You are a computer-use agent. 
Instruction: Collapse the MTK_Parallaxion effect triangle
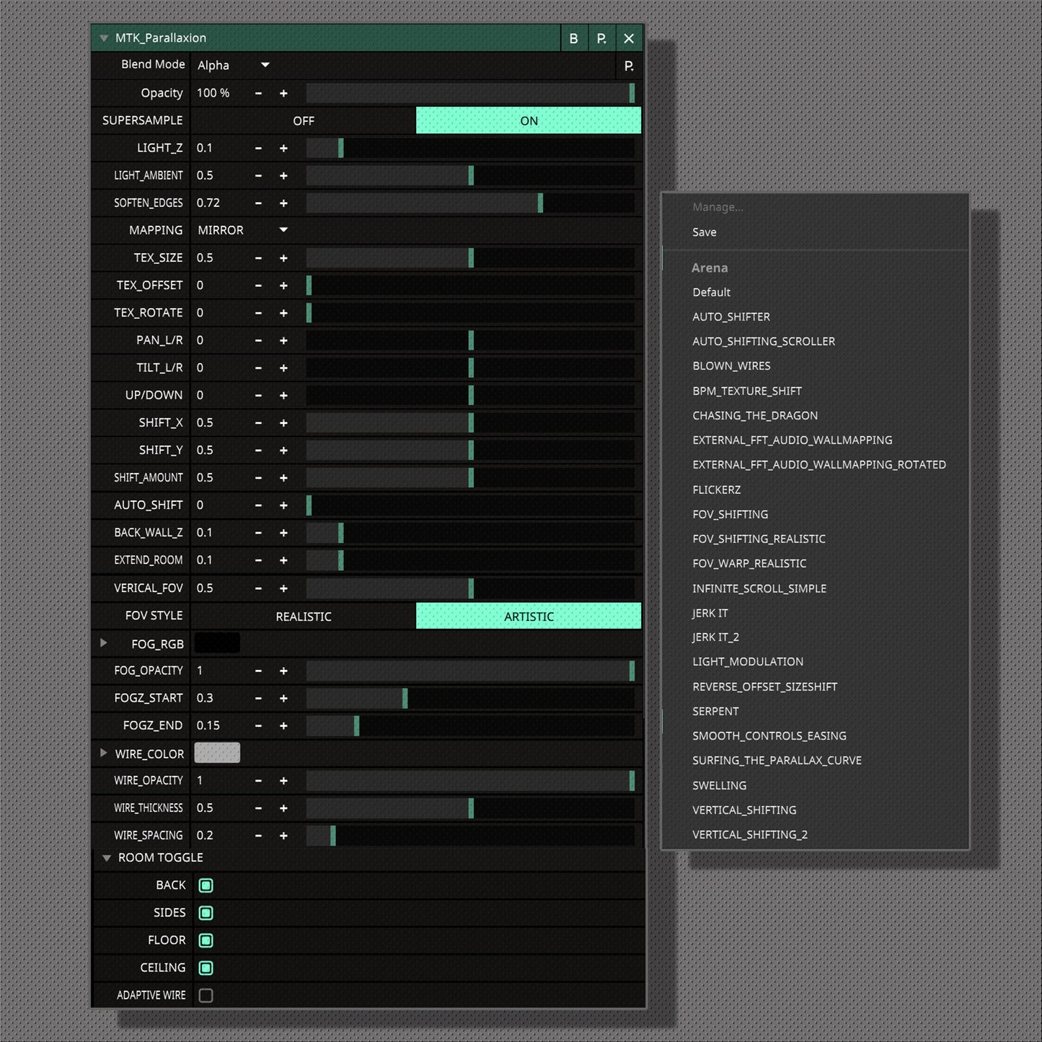click(x=104, y=38)
